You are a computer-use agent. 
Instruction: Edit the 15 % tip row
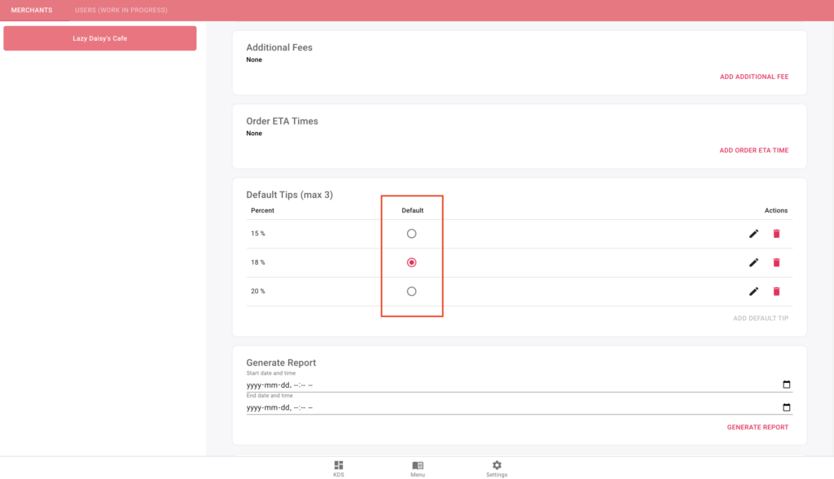(x=753, y=234)
